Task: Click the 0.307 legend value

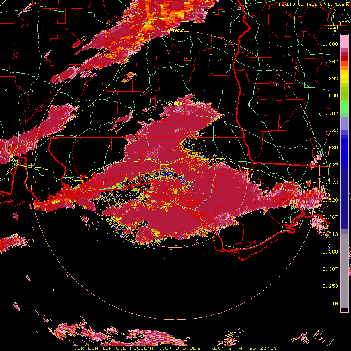Action: [x=330, y=269]
